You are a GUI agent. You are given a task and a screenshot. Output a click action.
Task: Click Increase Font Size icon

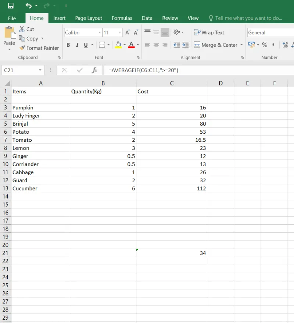[128, 32]
